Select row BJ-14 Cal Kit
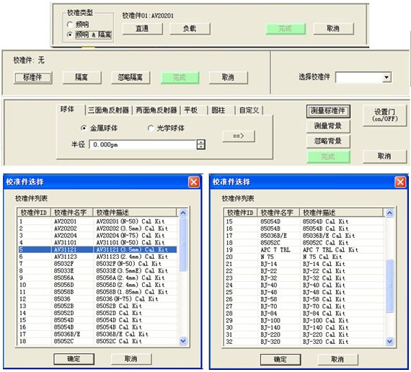The width and height of the screenshot is (411, 372). pyautogui.click(x=304, y=264)
